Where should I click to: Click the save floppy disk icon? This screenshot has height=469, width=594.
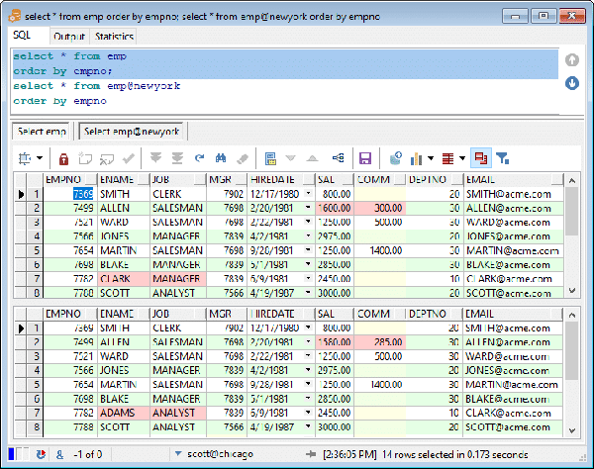(x=364, y=158)
